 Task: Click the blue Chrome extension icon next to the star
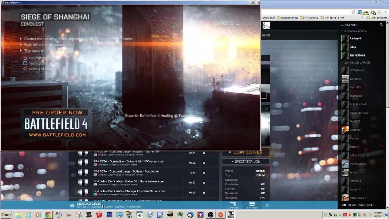360,12
